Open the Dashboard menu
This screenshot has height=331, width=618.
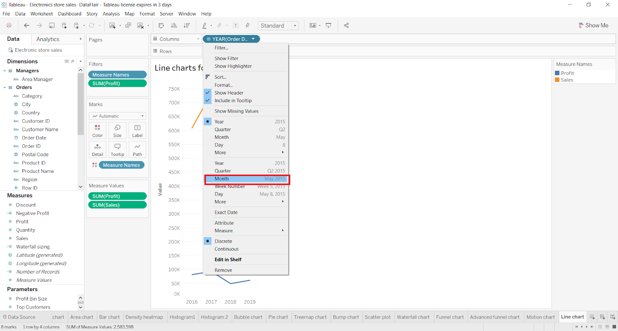(x=70, y=14)
